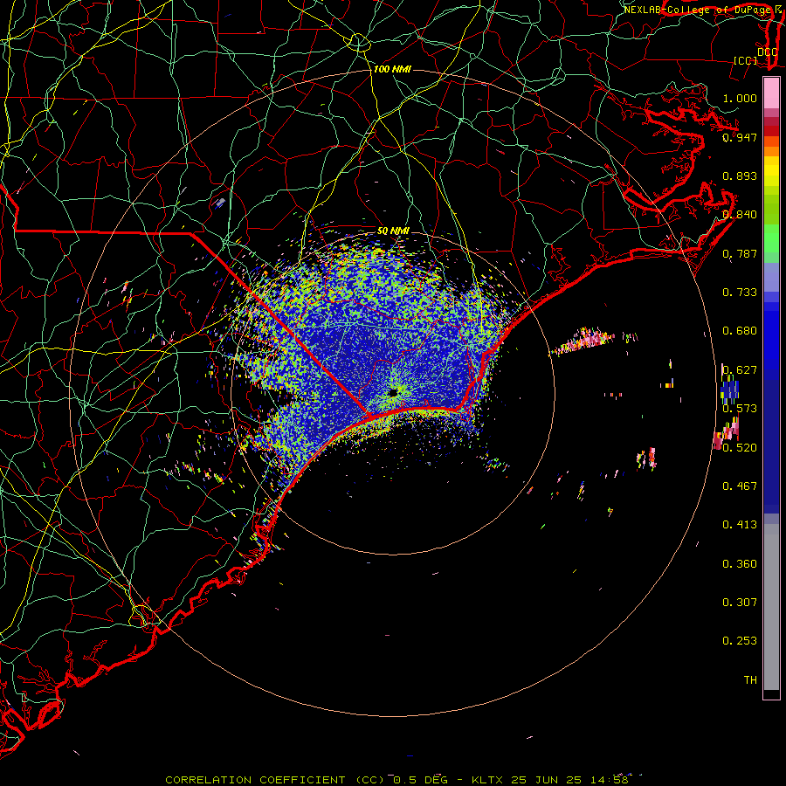
Task: Click the TH threshold label
Action: coord(750,679)
